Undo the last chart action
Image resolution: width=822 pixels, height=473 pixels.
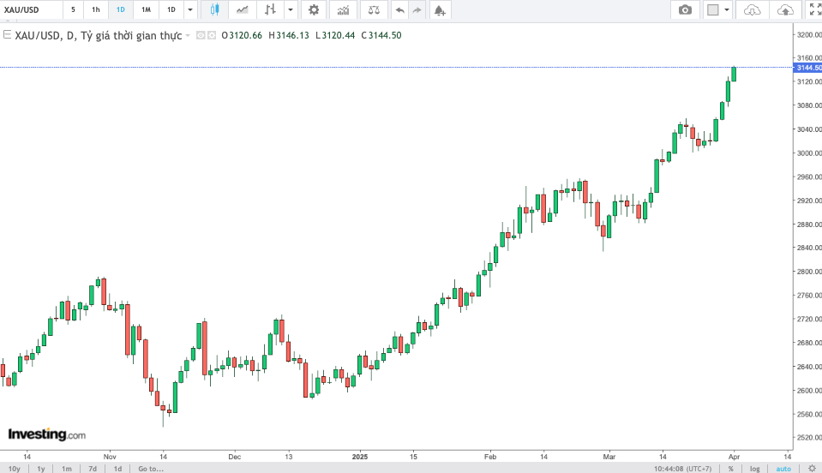[x=400, y=10]
